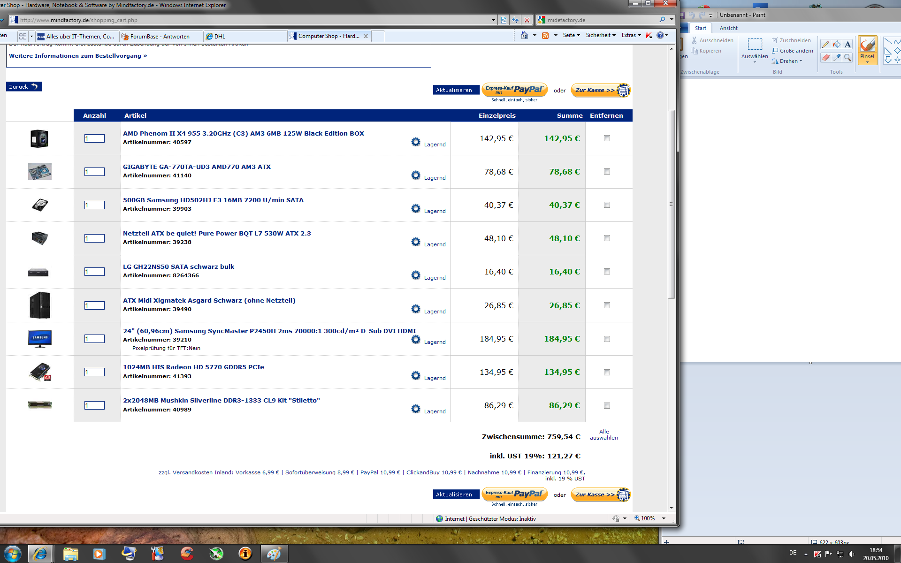Tick remove checkbox for GIGABYTE GA-770TA-UD3
The width and height of the screenshot is (901, 563).
click(x=607, y=172)
